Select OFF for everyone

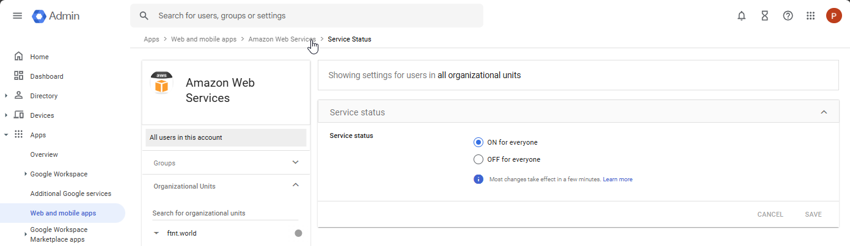coord(478,159)
